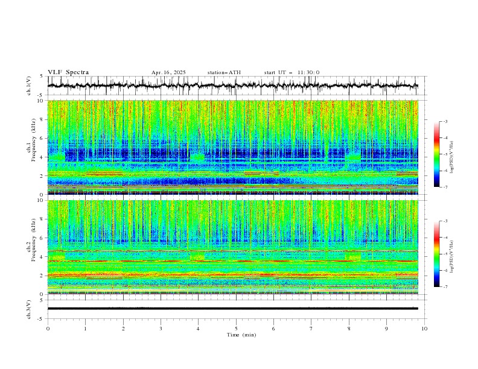Click the color scale bar beside the ch.2 spectrogram
This screenshot has height=369, width=478.
tap(437, 254)
